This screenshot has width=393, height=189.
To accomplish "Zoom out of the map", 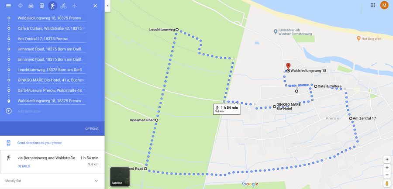I will 387,175.
